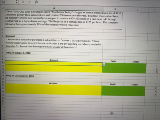Open the Insert Function fx icon
The image size is (160, 120).
[x=36, y=2]
